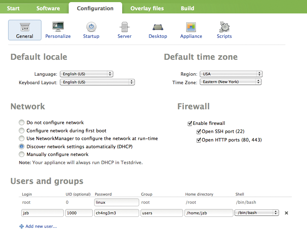Image resolution: width=307 pixels, height=231 pixels.
Task: Switch to the Start tab
Action: coord(13,8)
